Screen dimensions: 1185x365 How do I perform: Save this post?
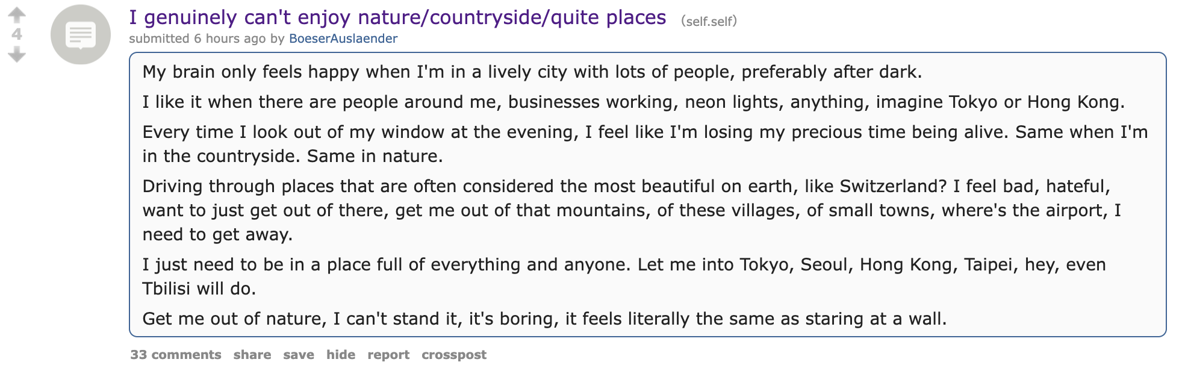coord(299,355)
